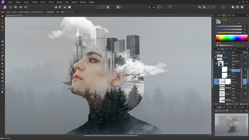
Task: Open the Develop persona
Action: pyautogui.click(x=16, y=7)
